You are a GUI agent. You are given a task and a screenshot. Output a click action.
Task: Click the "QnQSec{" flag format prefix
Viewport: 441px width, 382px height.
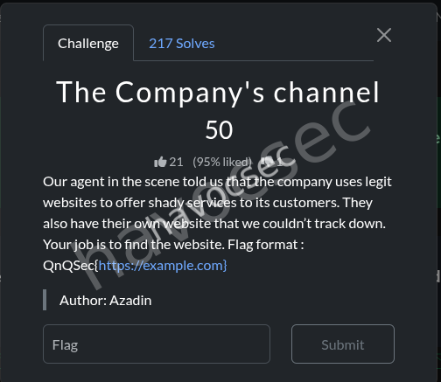pos(71,266)
